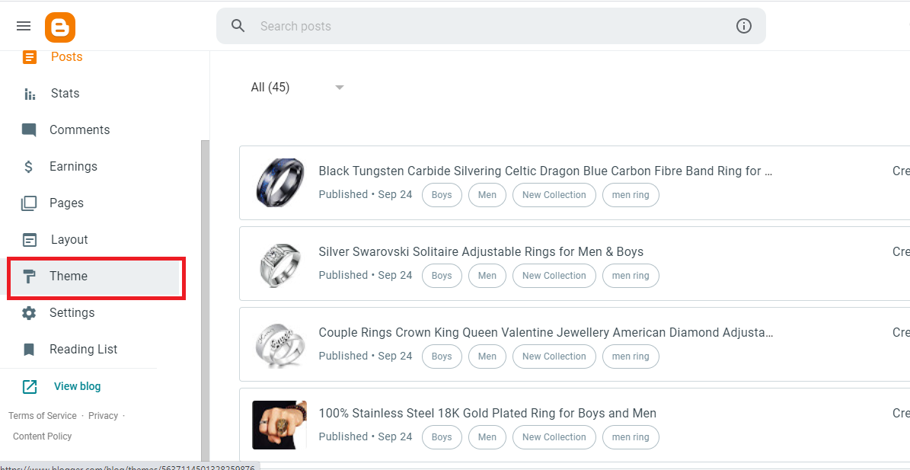Expand the All (45) posts filter dropdown
This screenshot has width=910, height=470.
coord(339,88)
